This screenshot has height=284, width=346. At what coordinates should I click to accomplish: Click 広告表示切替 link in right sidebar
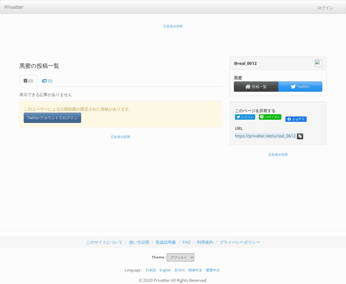[x=278, y=155]
